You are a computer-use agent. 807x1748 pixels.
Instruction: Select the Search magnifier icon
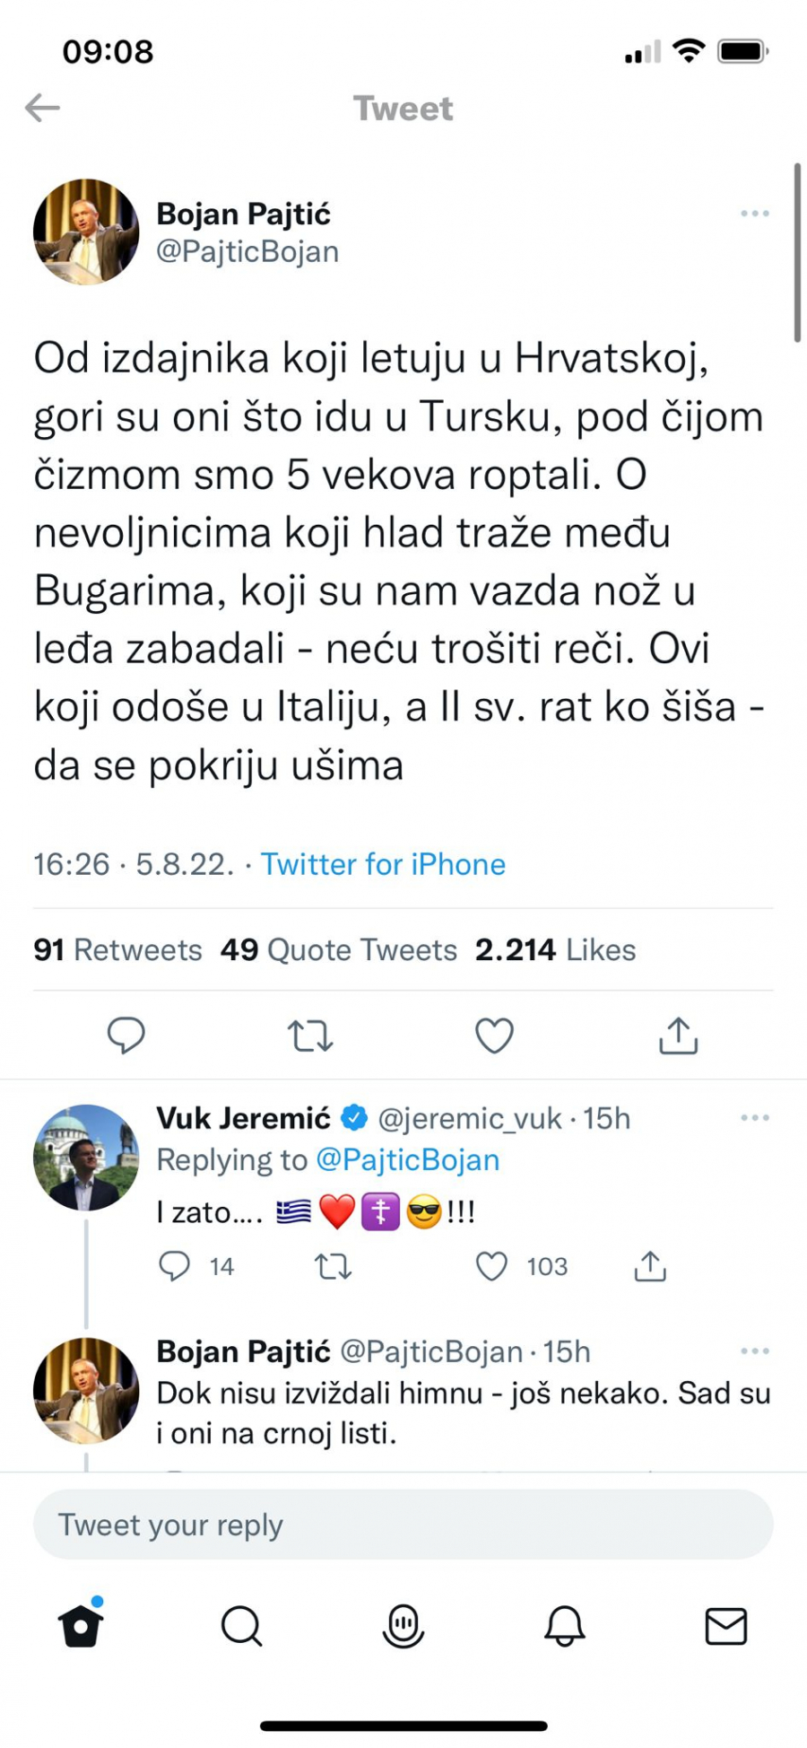pyautogui.click(x=242, y=1626)
